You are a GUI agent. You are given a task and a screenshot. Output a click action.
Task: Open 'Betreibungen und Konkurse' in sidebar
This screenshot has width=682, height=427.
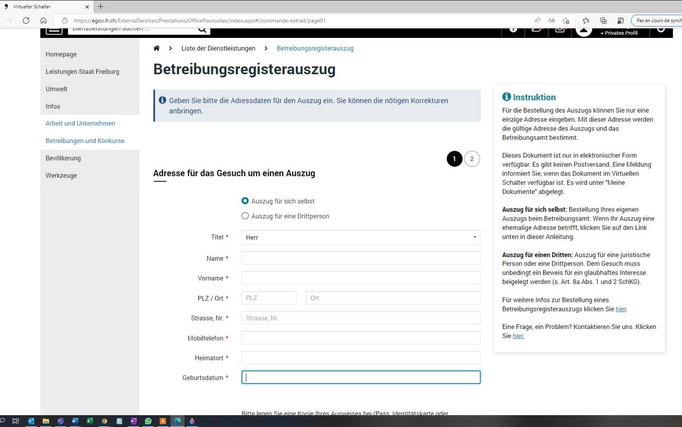[85, 141]
